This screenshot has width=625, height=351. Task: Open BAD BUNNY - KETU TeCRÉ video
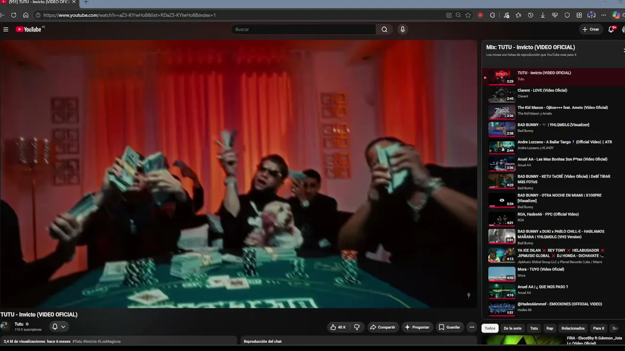tap(553, 181)
